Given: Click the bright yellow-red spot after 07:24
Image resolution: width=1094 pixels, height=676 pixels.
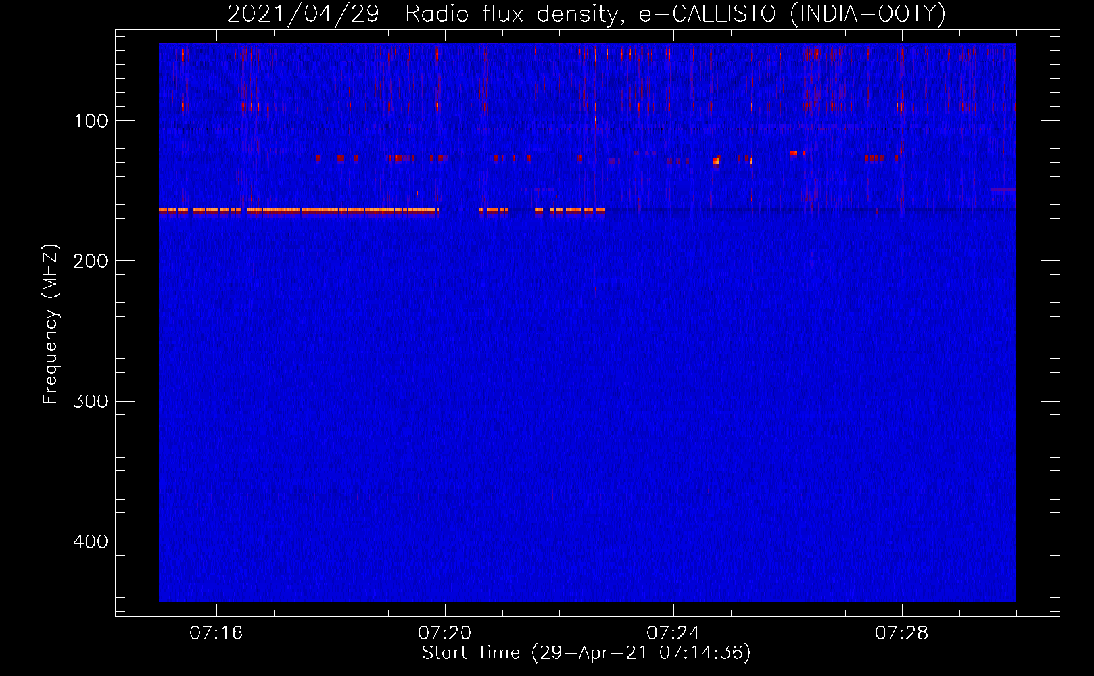Looking at the screenshot, I should [716, 161].
